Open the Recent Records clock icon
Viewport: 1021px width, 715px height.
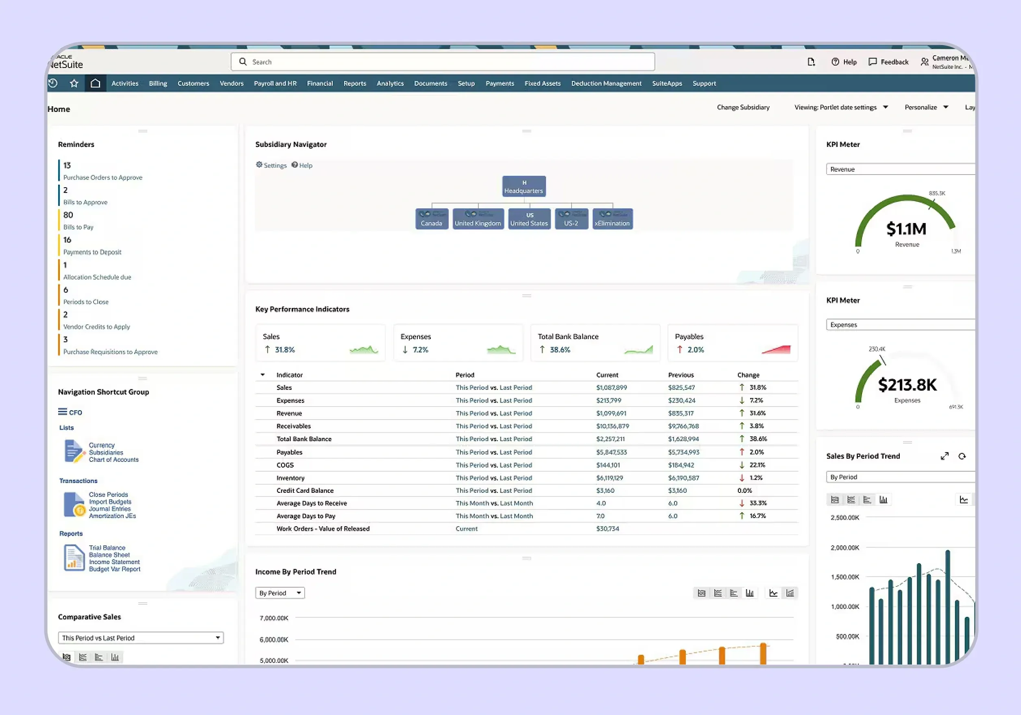pos(53,83)
